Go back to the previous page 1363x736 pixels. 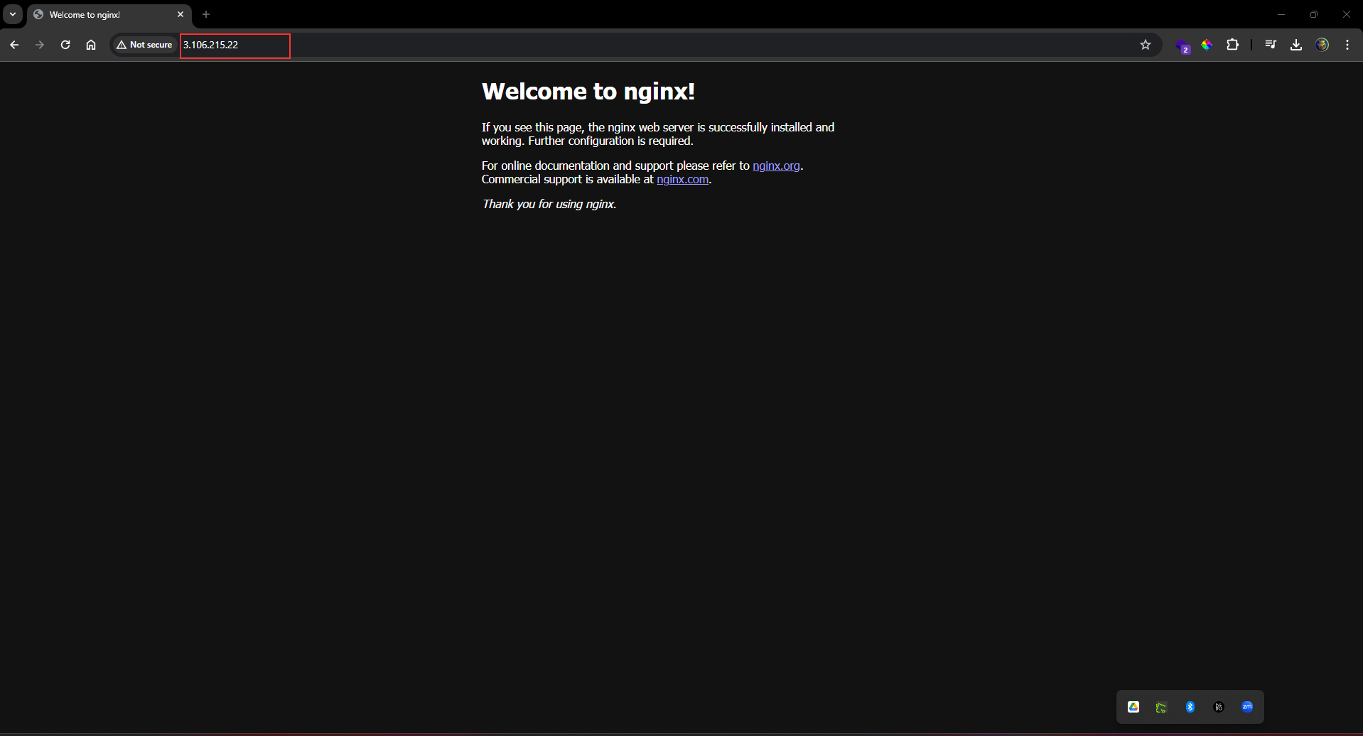click(x=14, y=45)
